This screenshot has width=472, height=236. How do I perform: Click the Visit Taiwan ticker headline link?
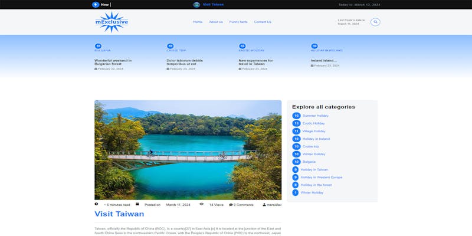click(x=213, y=5)
